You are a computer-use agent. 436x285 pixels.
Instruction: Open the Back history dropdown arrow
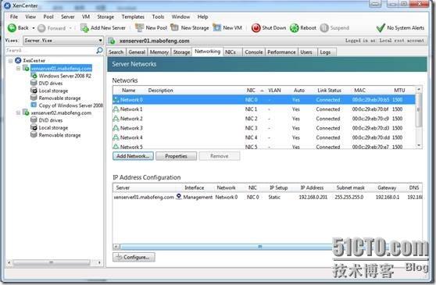click(34, 28)
